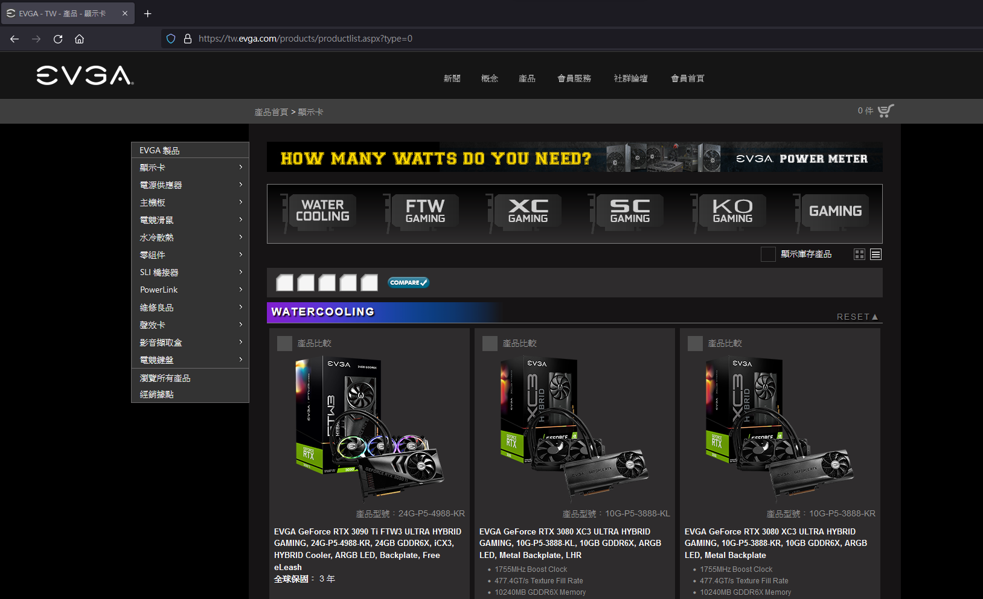The width and height of the screenshot is (983, 599).
Task: Expand 聲效卡 sidebar category
Action: (x=190, y=325)
